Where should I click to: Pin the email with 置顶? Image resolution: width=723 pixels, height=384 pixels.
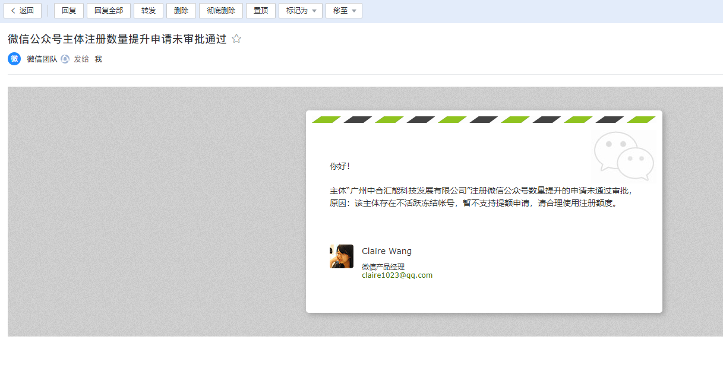click(x=261, y=11)
